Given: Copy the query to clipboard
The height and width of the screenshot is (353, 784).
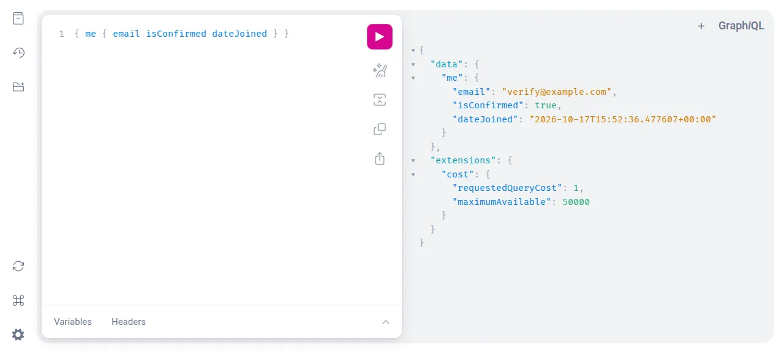Looking at the screenshot, I should tap(380, 129).
